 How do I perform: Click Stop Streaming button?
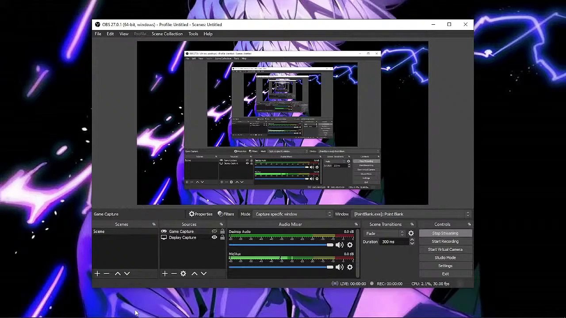(x=445, y=233)
